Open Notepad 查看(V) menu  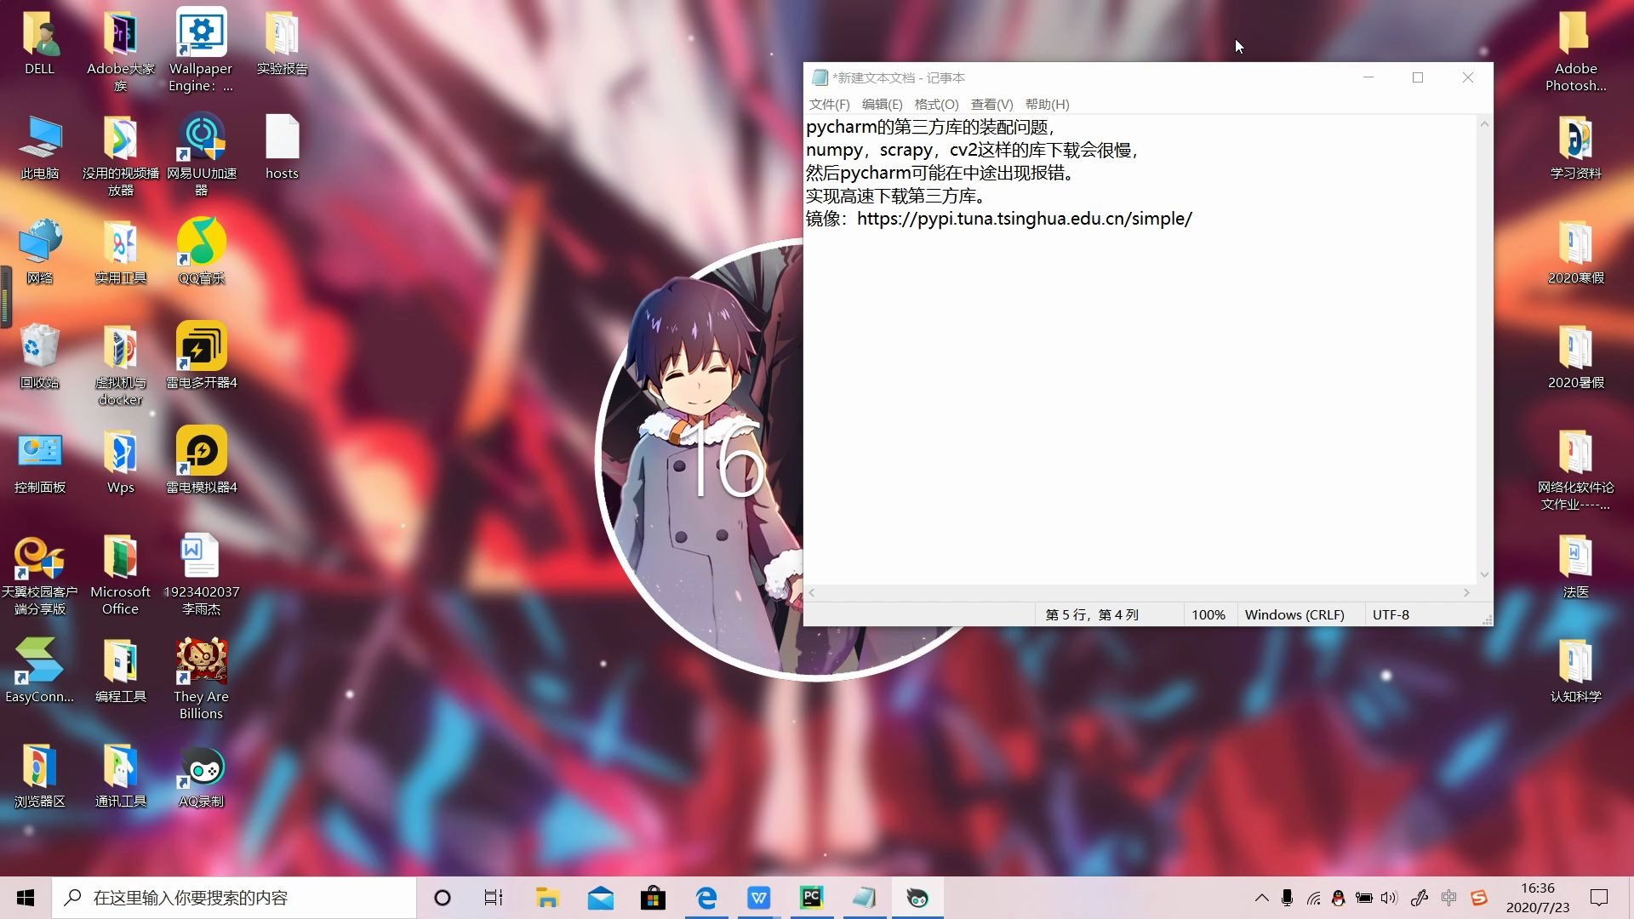tap(991, 104)
